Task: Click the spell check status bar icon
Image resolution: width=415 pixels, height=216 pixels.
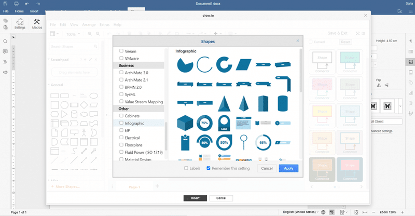Action: click(x=331, y=212)
